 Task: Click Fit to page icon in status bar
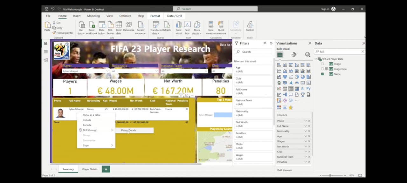pos(360,175)
